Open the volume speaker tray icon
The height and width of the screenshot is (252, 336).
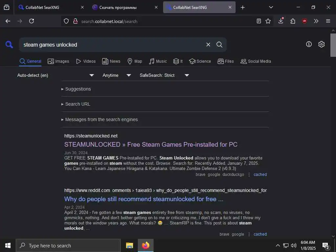294,245
